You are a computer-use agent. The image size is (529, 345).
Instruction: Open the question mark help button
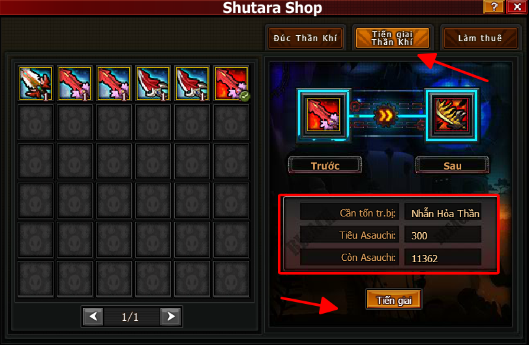tap(494, 7)
